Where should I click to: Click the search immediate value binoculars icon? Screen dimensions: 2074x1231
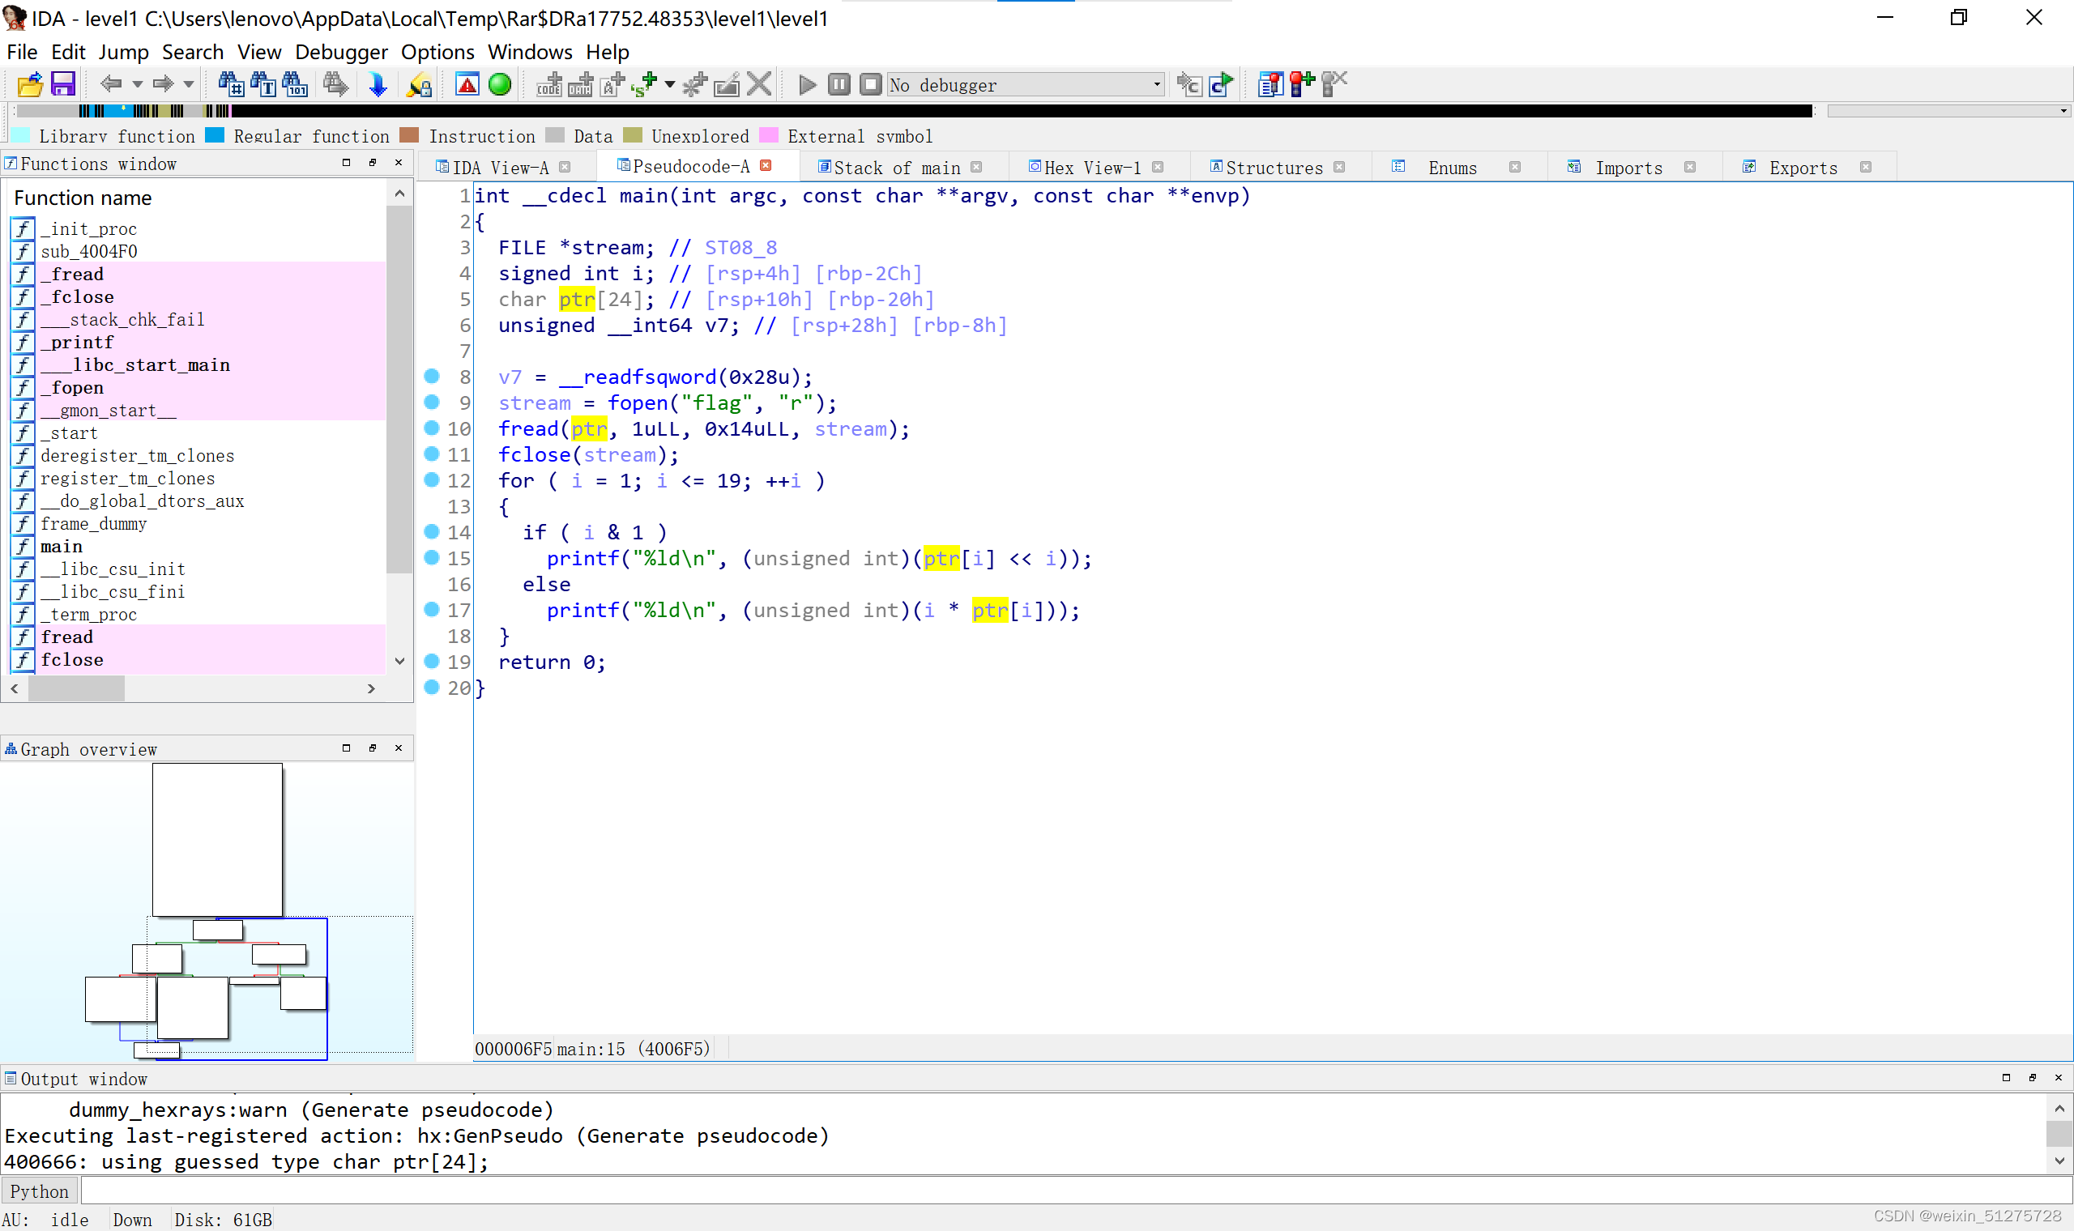click(231, 84)
